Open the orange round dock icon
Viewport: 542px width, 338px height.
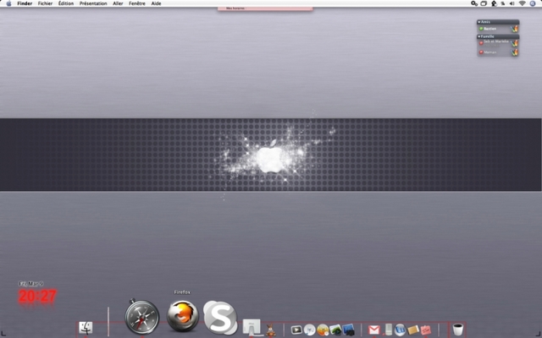(x=323, y=330)
